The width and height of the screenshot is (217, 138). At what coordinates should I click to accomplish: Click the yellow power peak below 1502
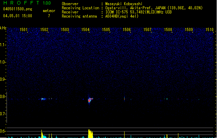tap(42, 134)
